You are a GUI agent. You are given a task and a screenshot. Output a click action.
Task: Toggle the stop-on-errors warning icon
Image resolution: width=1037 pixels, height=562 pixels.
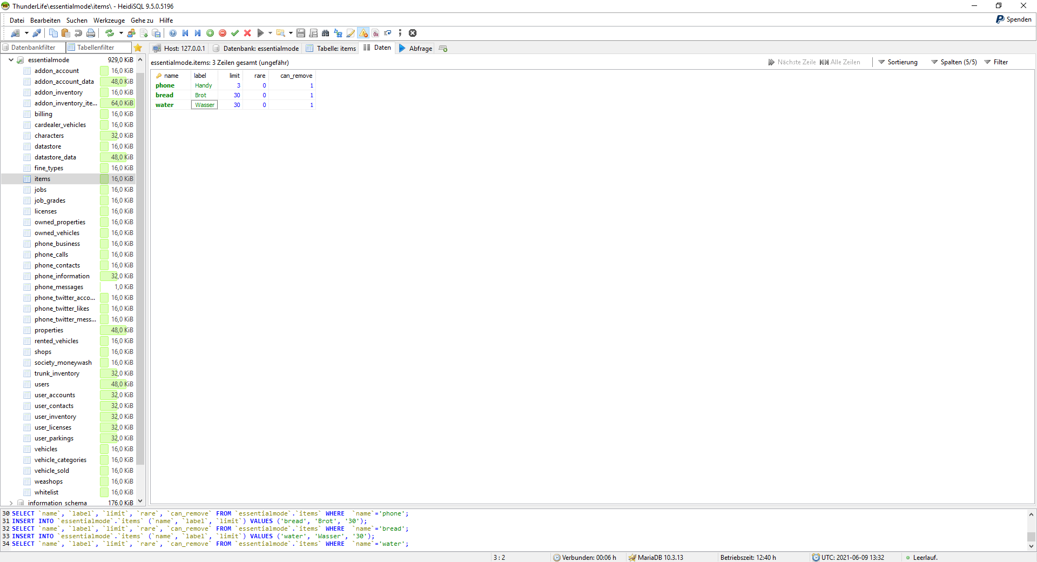click(363, 34)
